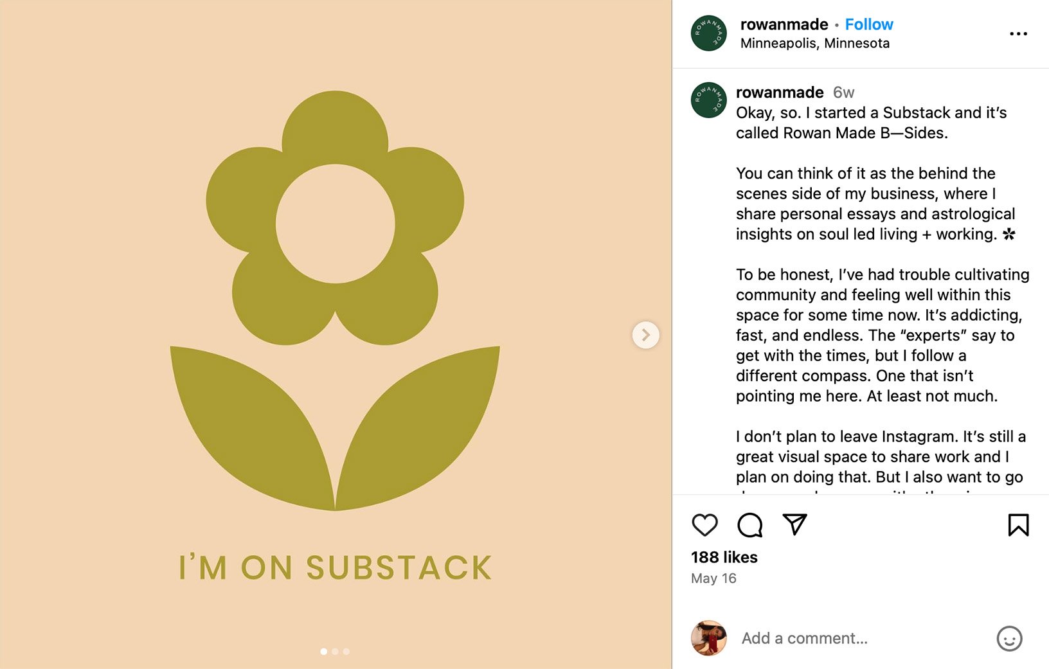Share the post via the paper plane icon
The height and width of the screenshot is (669, 1049).
796,524
